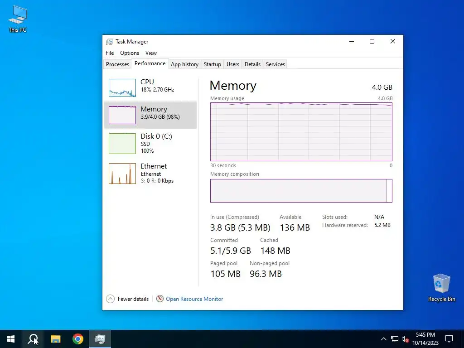Click the In use value 3.8 GB (5.3 MB)

[x=240, y=227]
